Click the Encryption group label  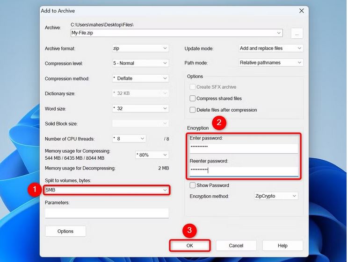198,128
